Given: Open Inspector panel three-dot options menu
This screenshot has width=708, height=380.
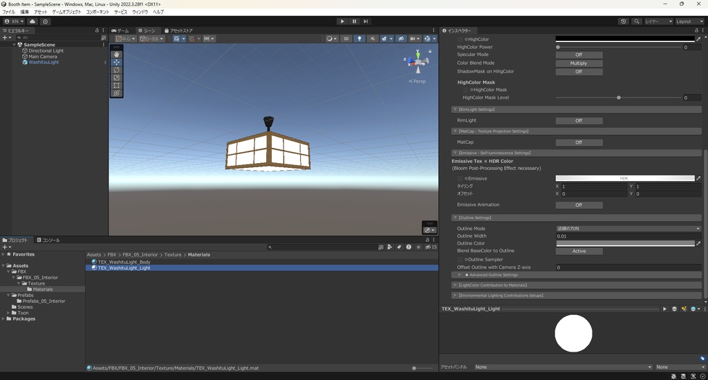Looking at the screenshot, I should coord(703,30).
